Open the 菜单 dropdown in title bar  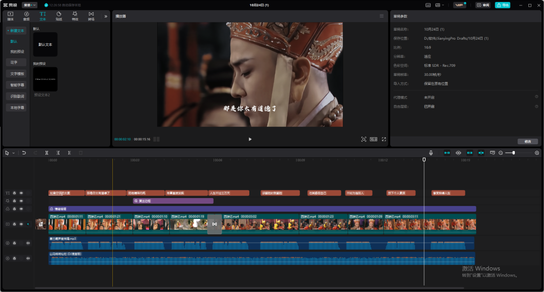pyautogui.click(x=30, y=5)
